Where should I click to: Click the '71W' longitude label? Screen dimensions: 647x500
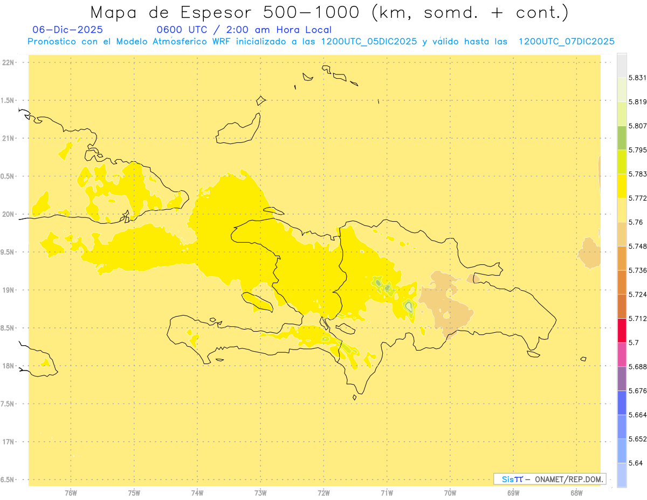click(x=387, y=492)
